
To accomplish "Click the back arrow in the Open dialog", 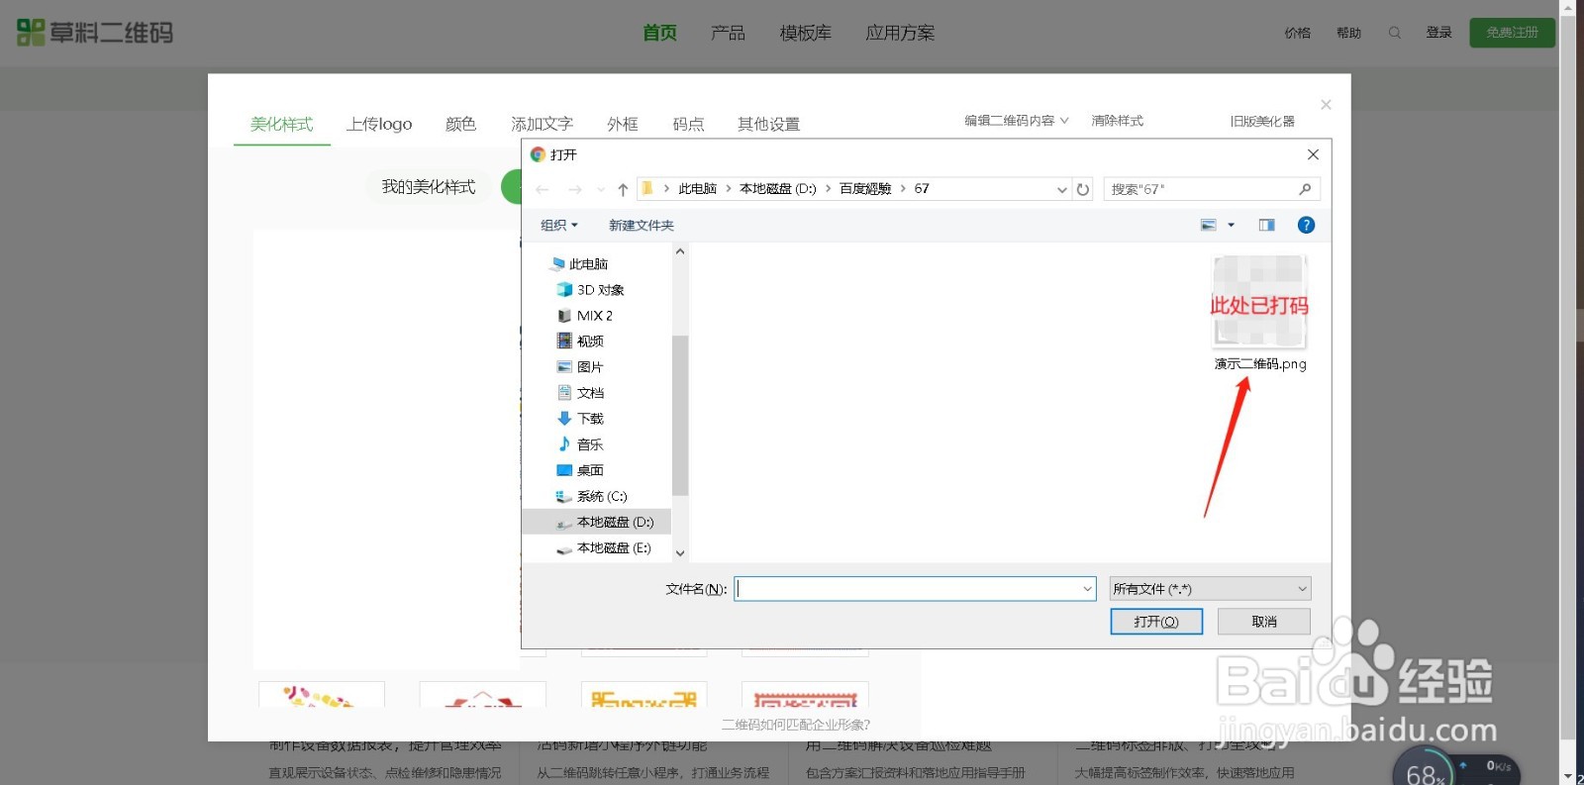I will coord(542,189).
